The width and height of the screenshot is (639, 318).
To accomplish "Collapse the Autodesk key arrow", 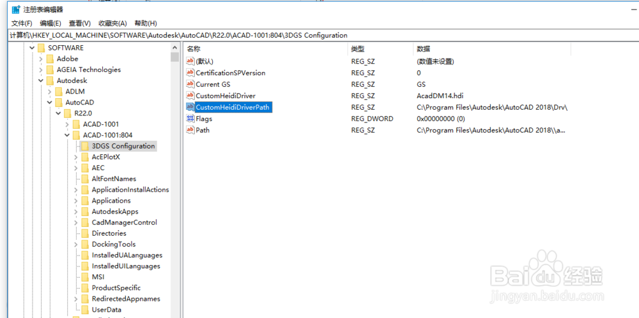I will pyautogui.click(x=41, y=81).
